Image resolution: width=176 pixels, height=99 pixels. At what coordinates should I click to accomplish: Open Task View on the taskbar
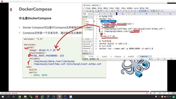pyautogui.click(x=14, y=97)
